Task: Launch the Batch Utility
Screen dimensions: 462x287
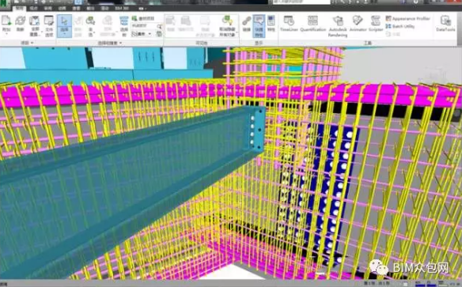Action: [400, 26]
